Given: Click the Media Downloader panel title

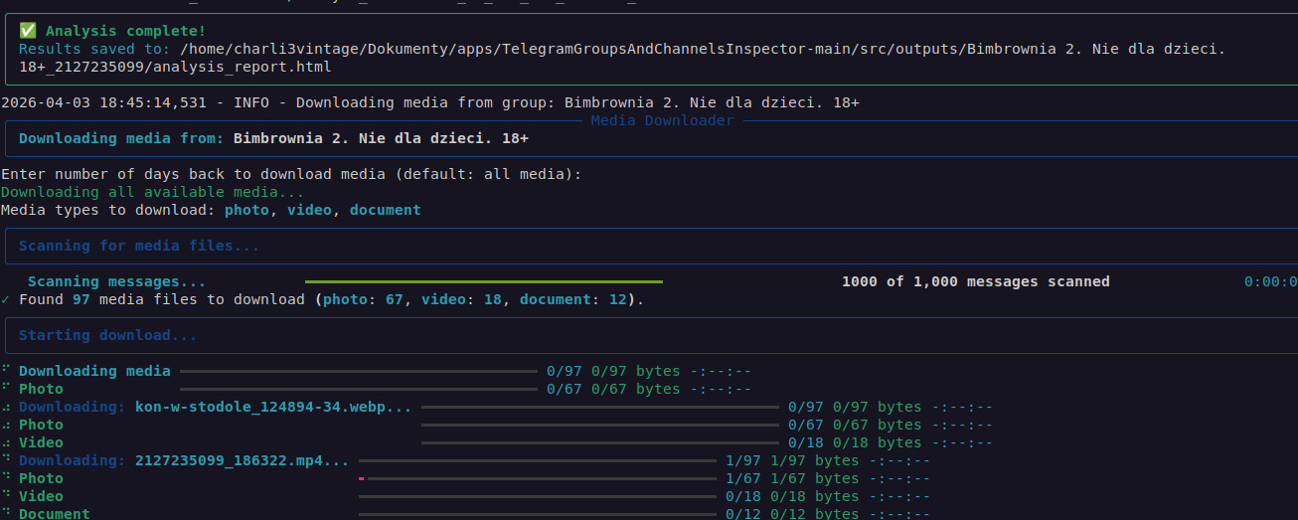Looking at the screenshot, I should [x=662, y=120].
